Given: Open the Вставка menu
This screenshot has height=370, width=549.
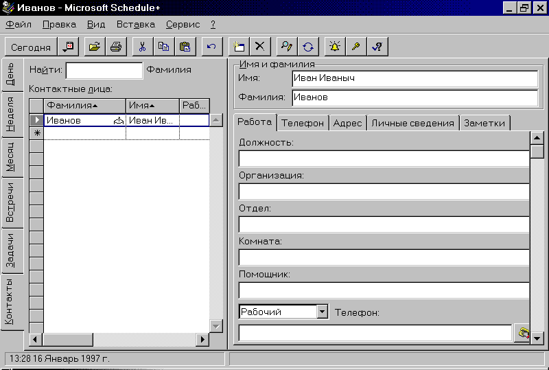Looking at the screenshot, I should 135,25.
